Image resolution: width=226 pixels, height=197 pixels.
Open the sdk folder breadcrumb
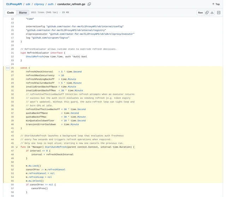[28, 4]
